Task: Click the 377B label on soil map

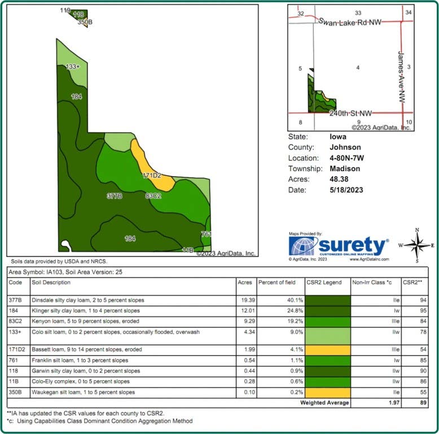Action: (x=115, y=196)
